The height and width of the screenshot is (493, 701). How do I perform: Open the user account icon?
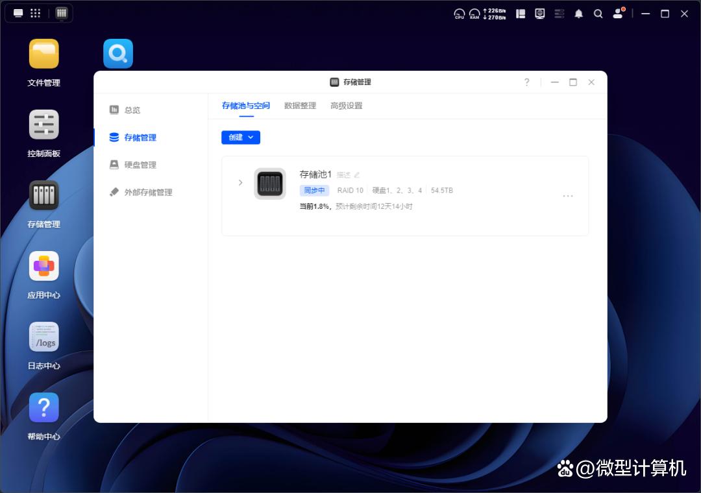coord(619,13)
